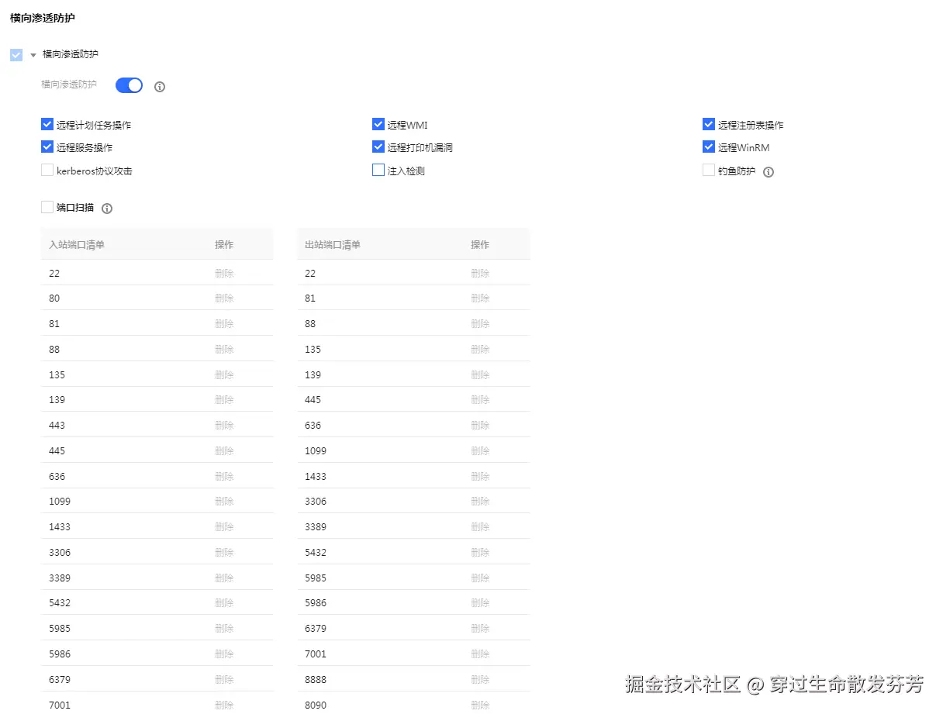This screenshot has height=714, width=943.
Task: Delete outbound port 7001 row
Action: 480,654
